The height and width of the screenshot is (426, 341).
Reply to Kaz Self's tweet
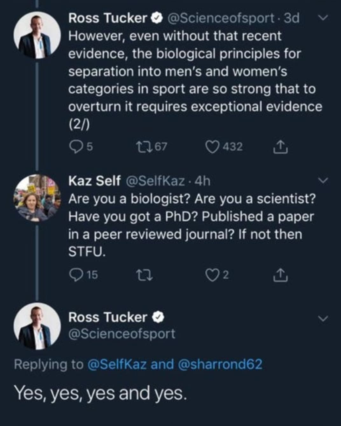tap(75, 275)
